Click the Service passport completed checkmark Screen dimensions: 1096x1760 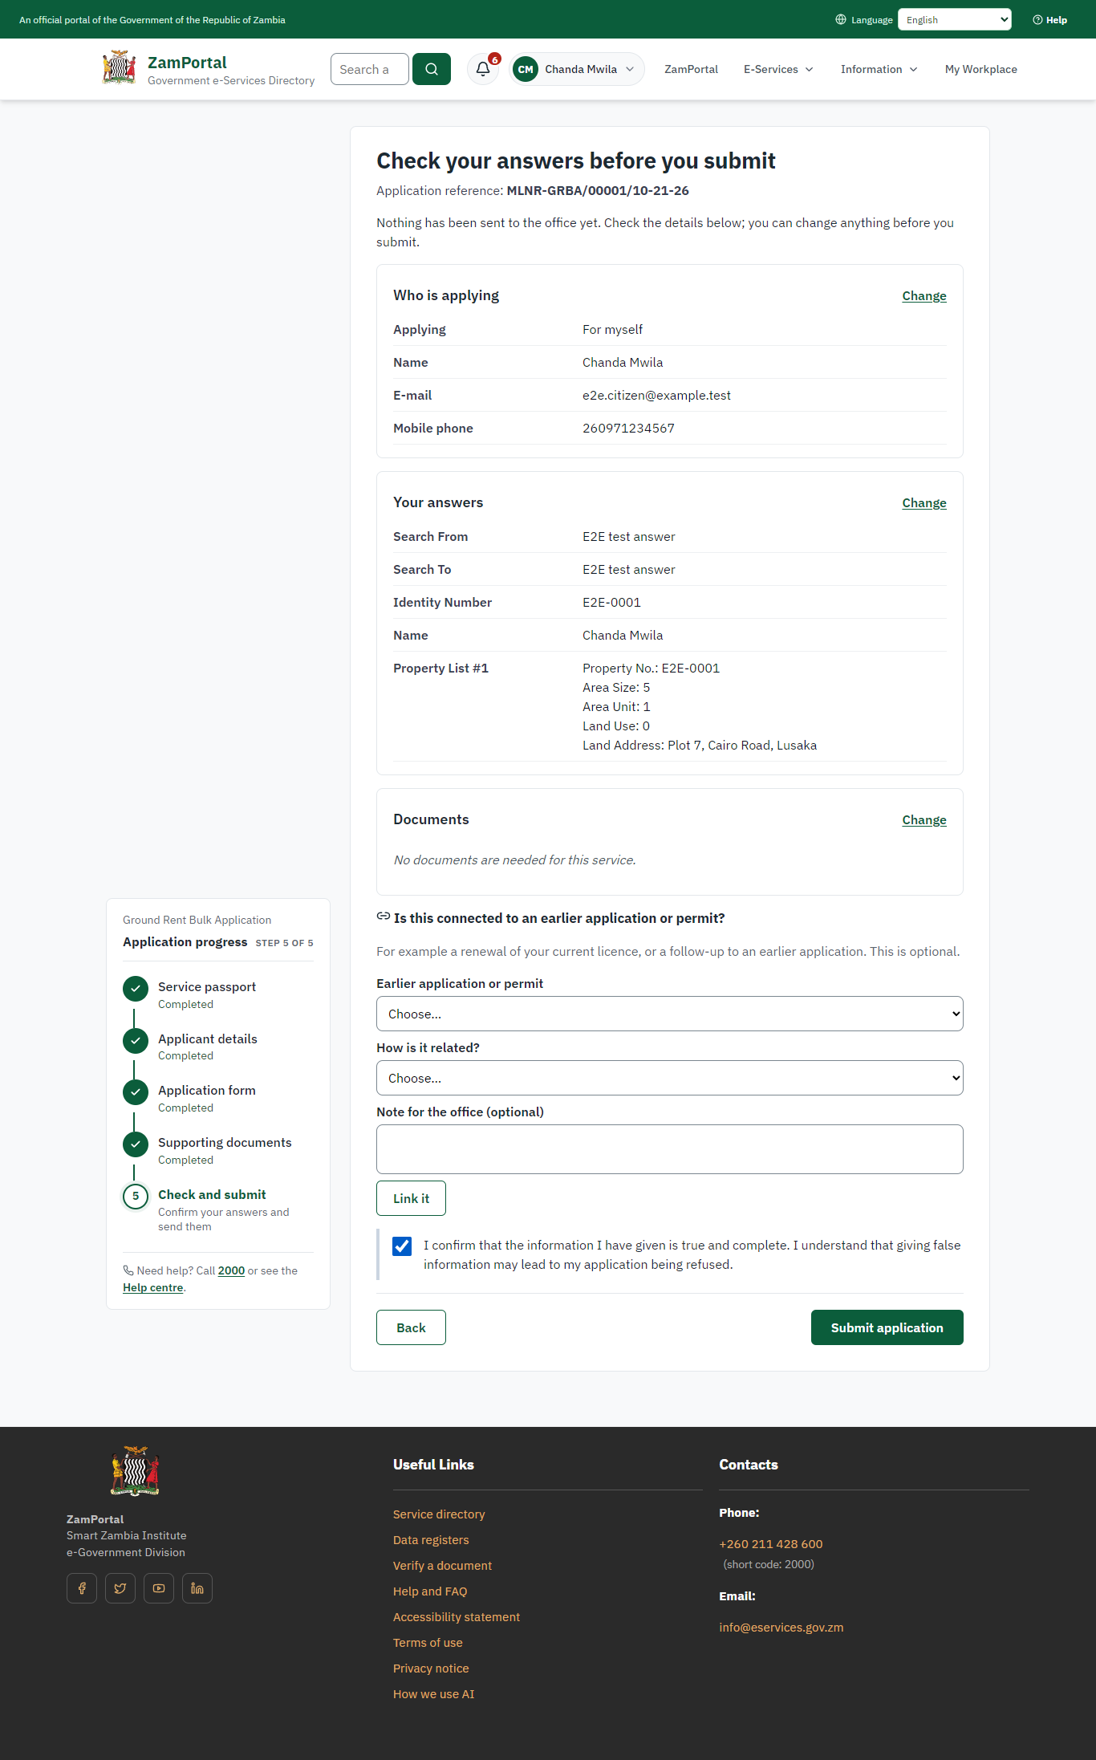(x=136, y=989)
